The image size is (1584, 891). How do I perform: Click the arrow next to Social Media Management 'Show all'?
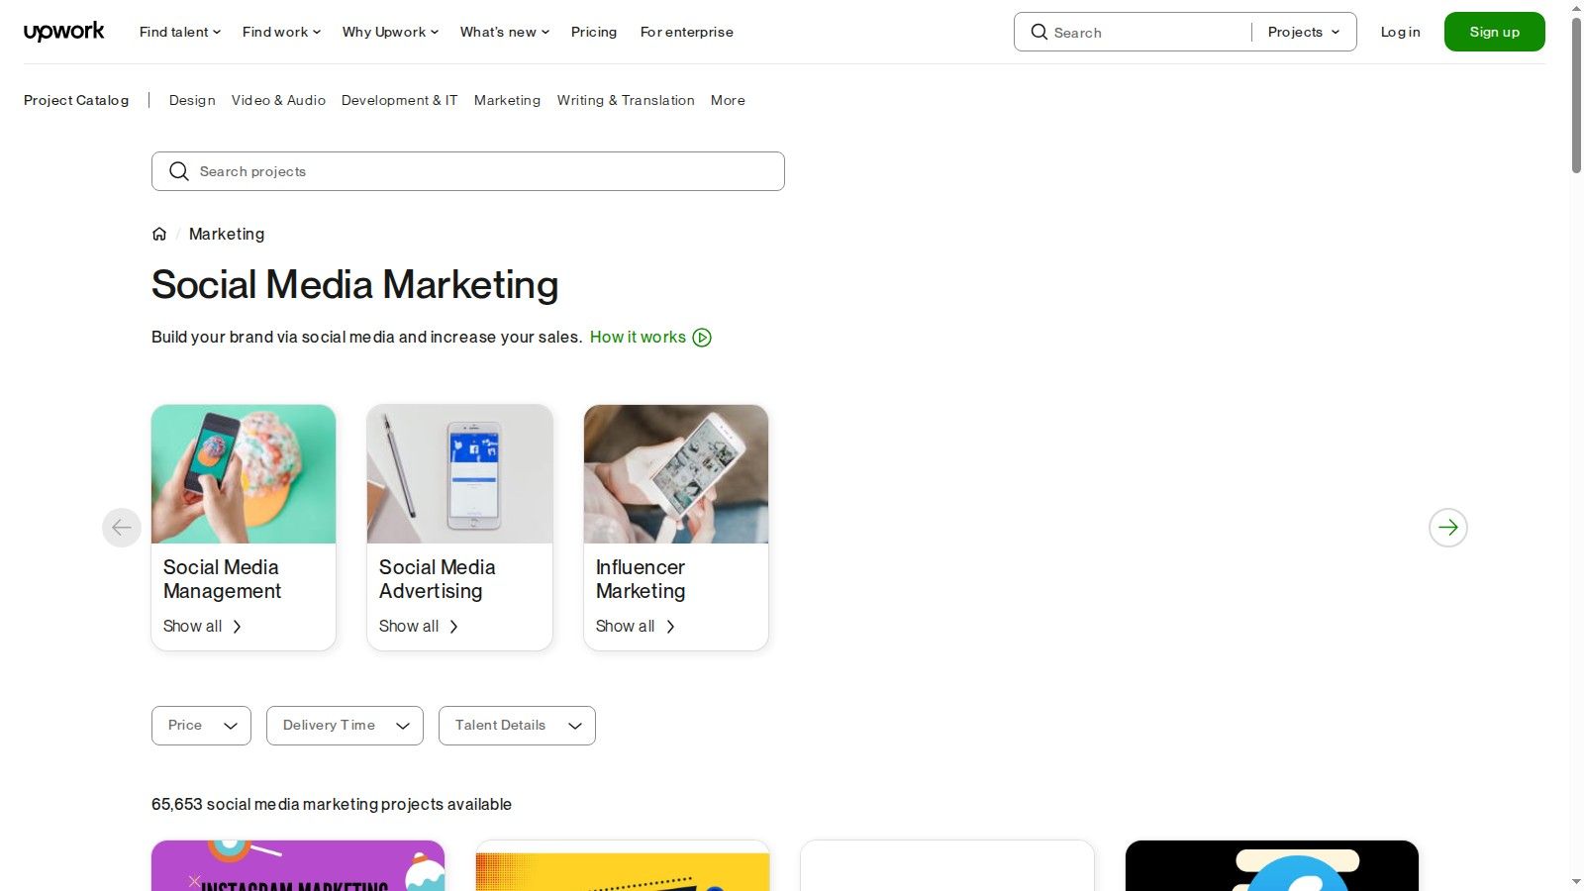237,626
